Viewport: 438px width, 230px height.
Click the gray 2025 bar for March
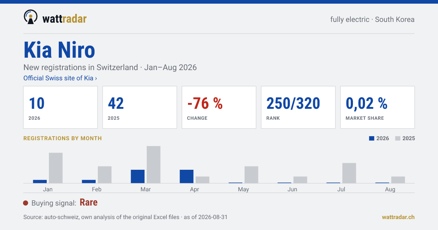click(154, 165)
